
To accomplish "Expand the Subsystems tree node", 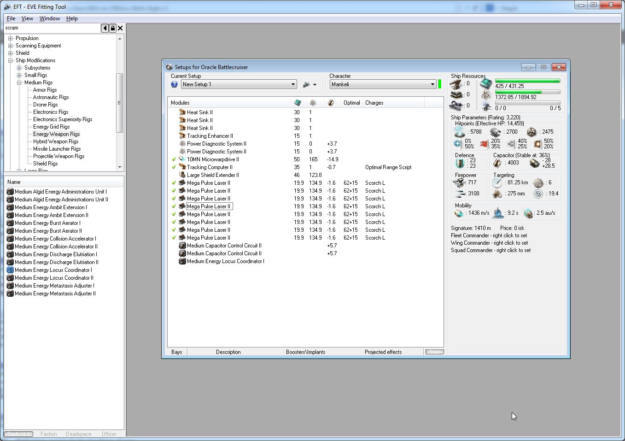I will click(19, 68).
